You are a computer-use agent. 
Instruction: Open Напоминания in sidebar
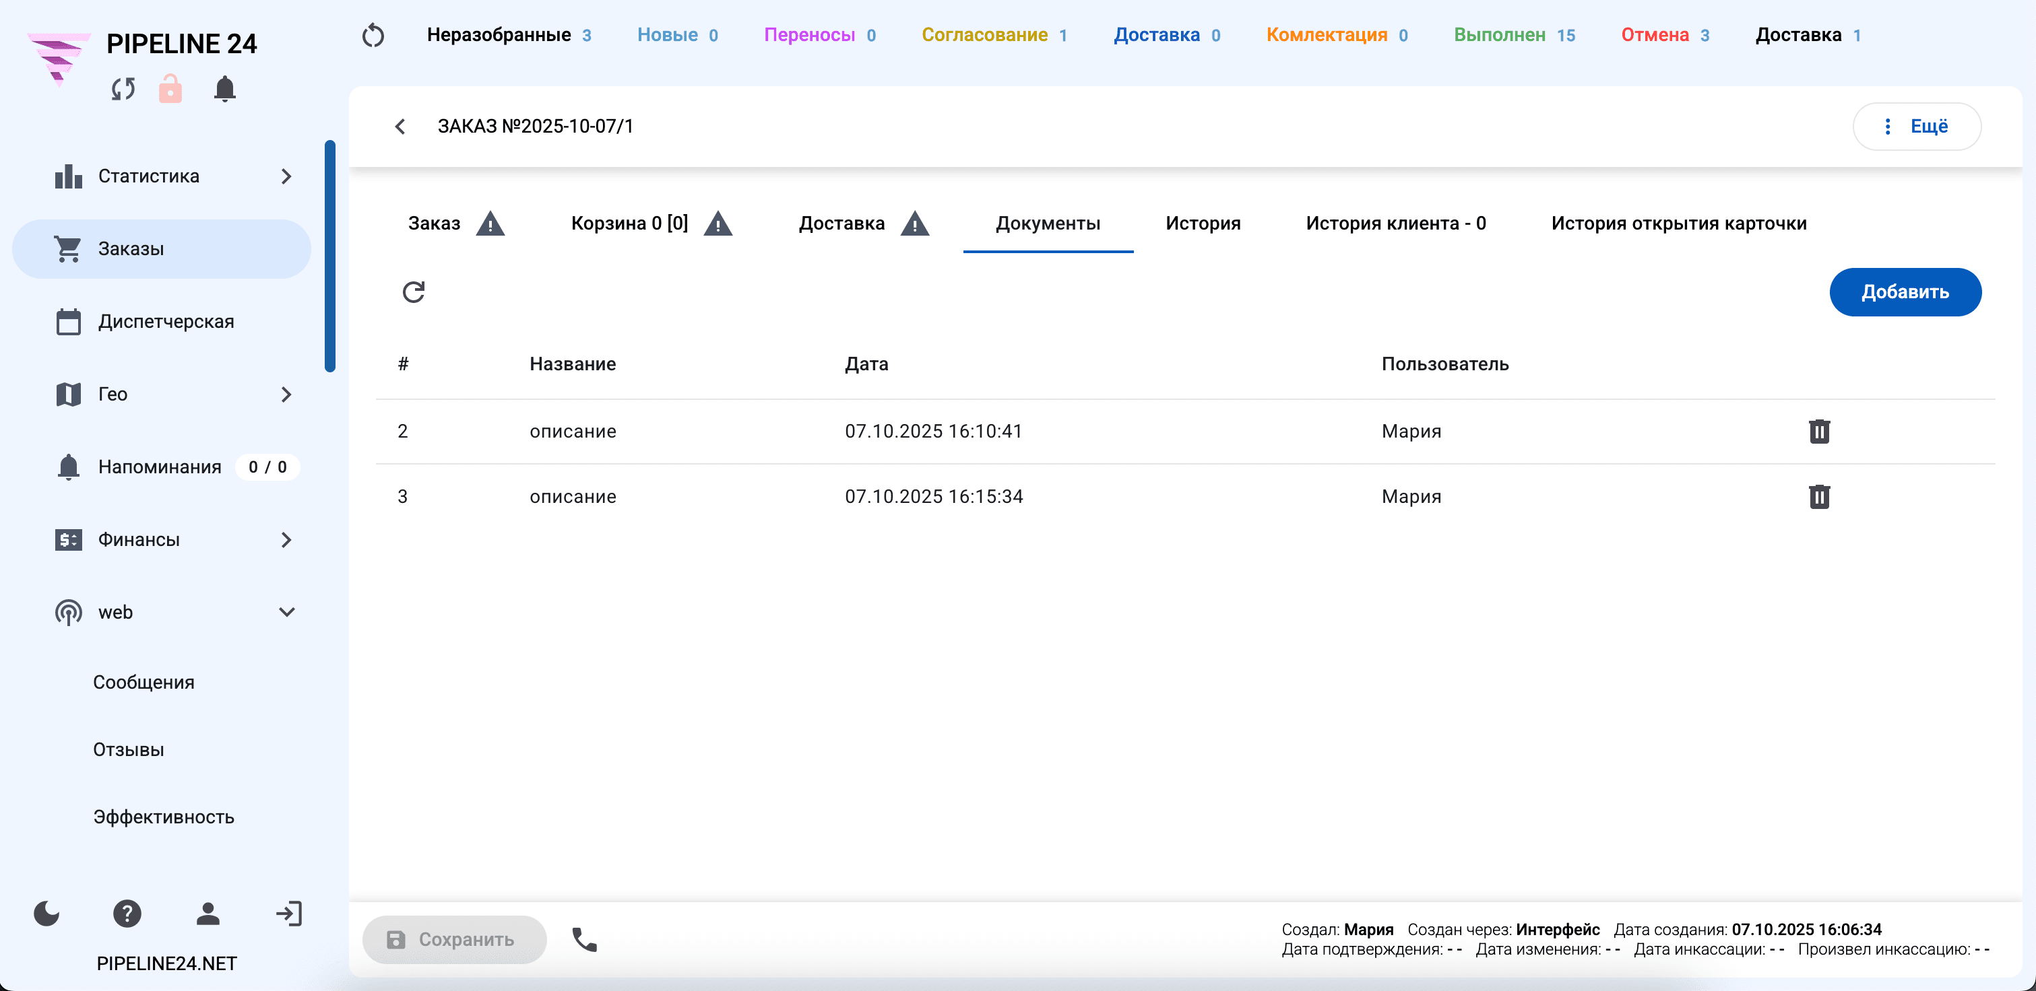pyautogui.click(x=161, y=467)
